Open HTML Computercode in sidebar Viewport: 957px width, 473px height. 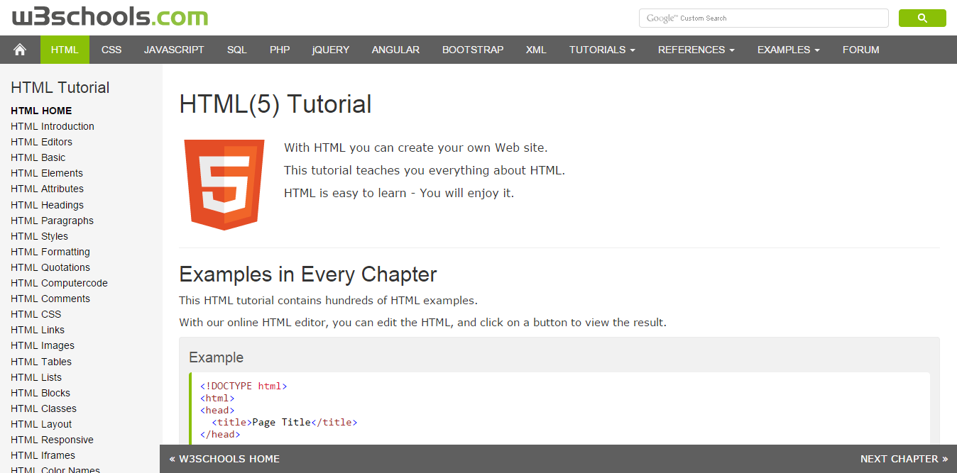(59, 283)
